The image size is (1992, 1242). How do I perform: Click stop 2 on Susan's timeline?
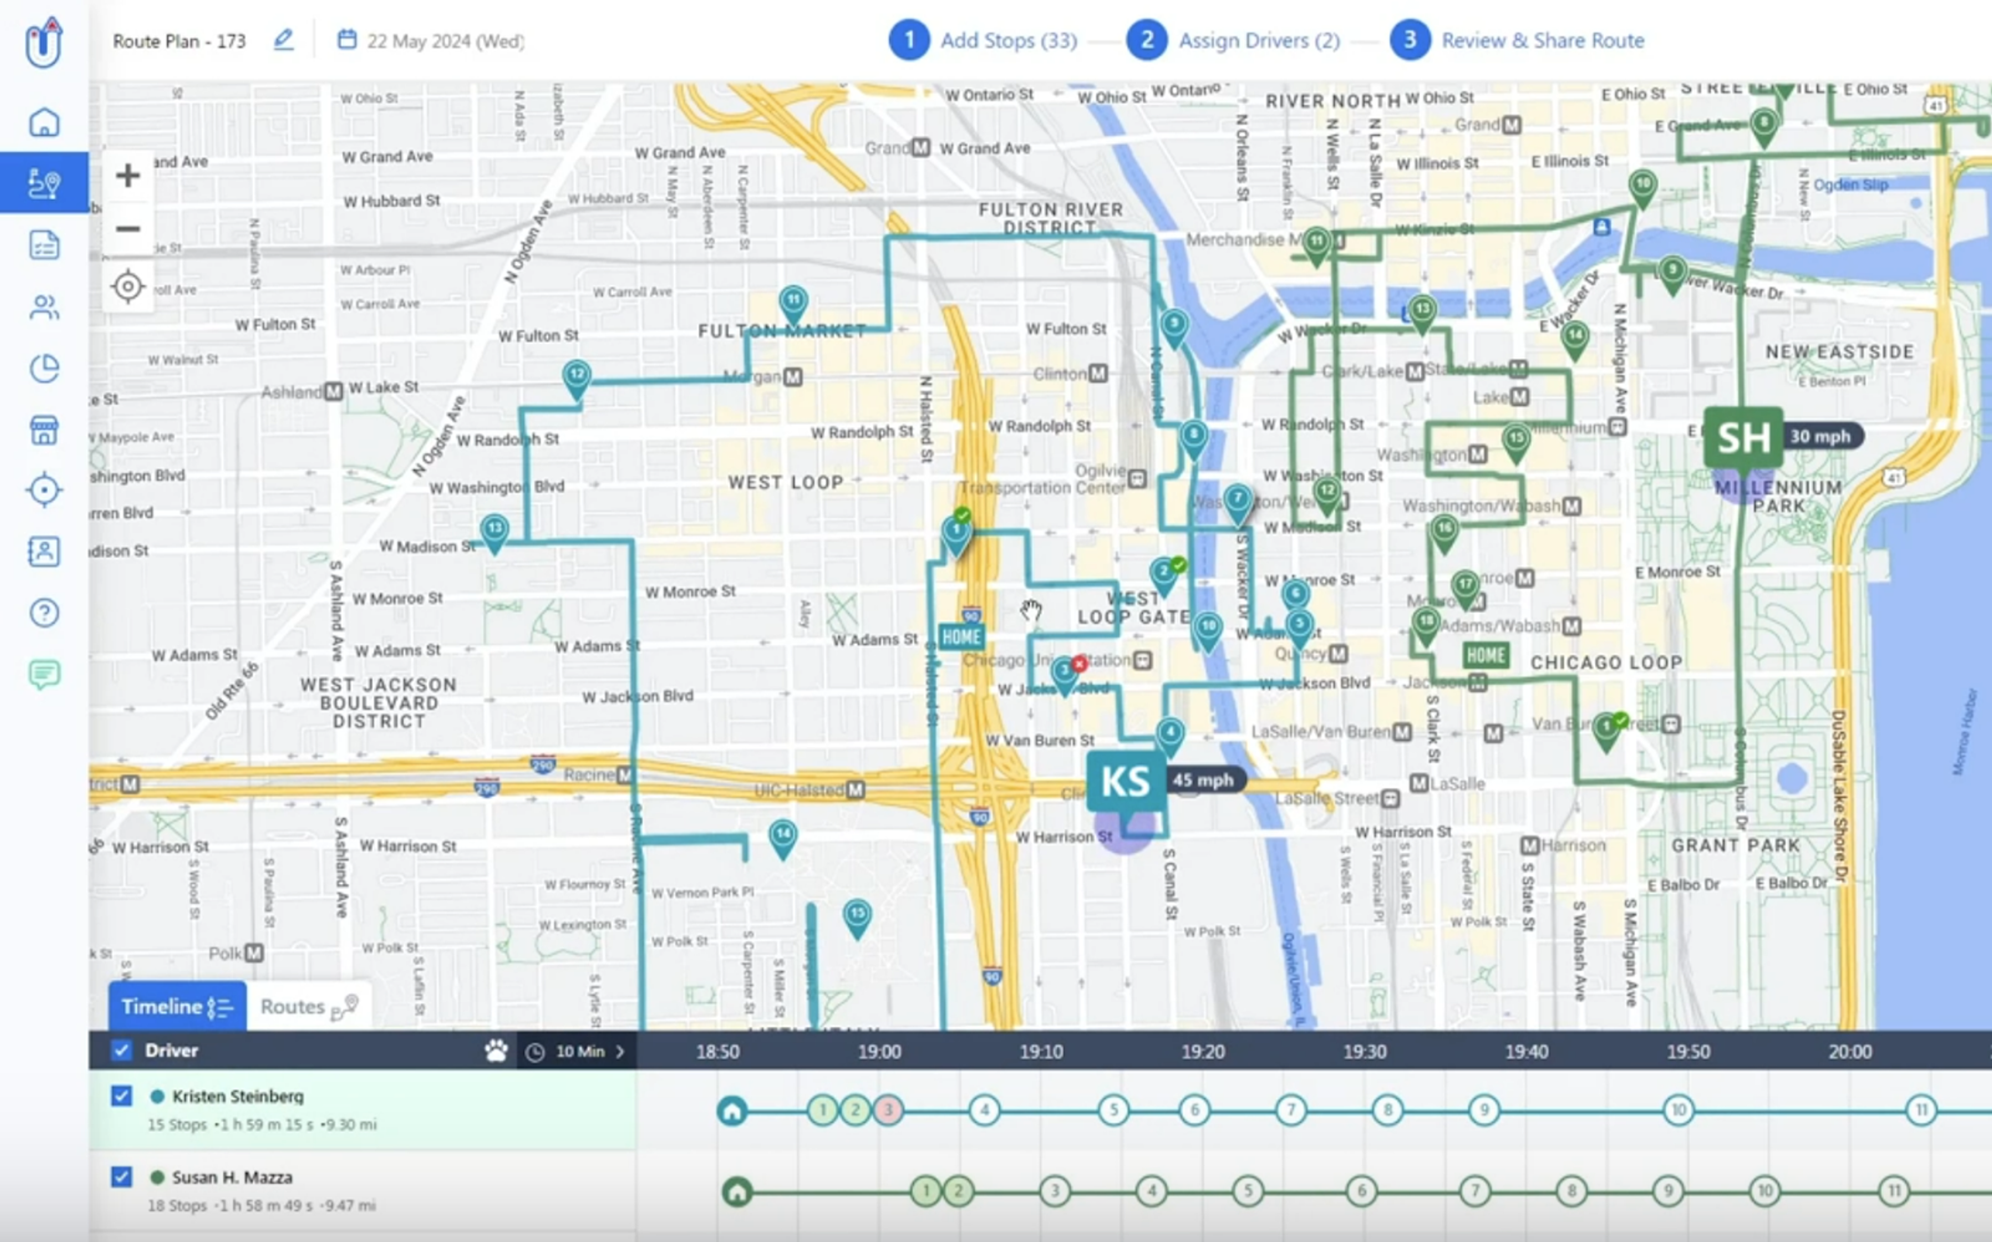point(958,1191)
